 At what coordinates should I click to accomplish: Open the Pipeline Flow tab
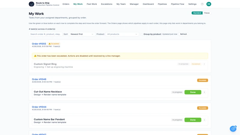click(x=177, y=4)
